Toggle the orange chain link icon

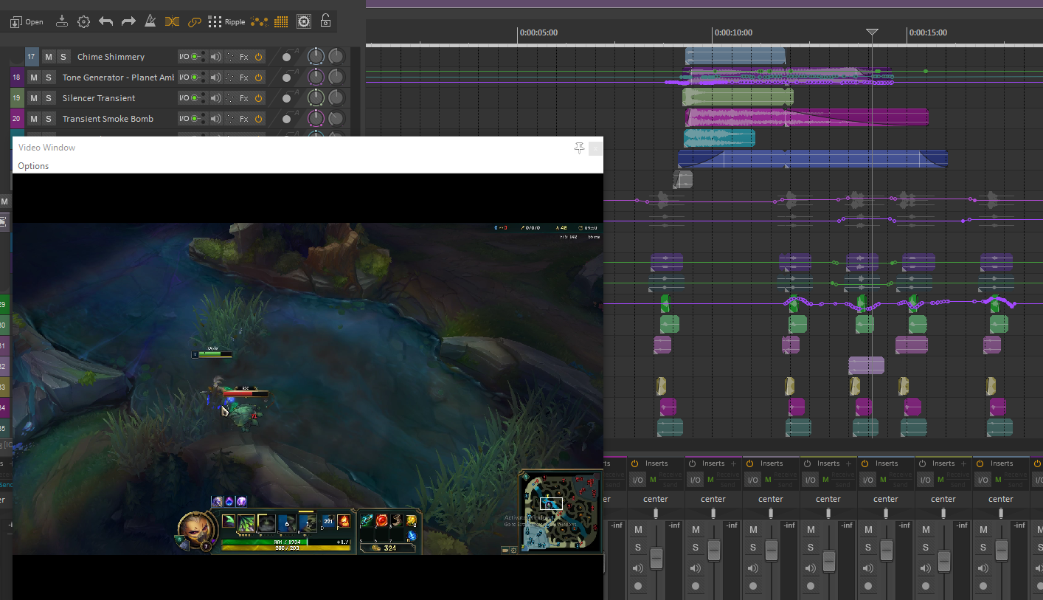coord(194,21)
